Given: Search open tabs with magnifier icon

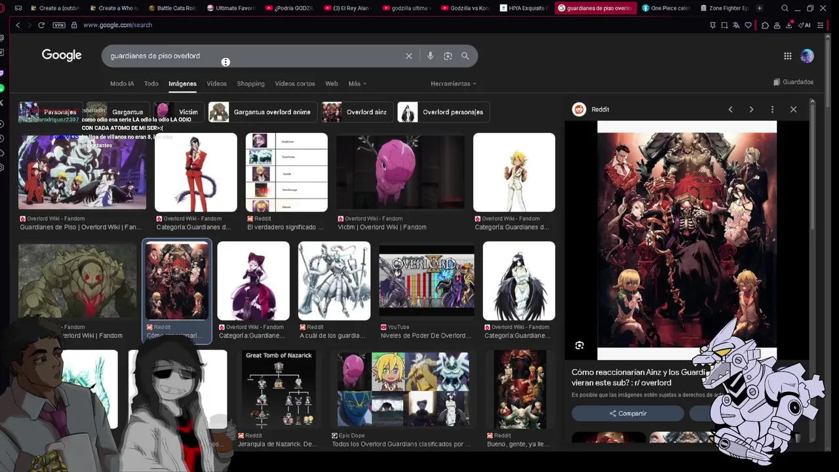Looking at the screenshot, I should click(x=785, y=8).
